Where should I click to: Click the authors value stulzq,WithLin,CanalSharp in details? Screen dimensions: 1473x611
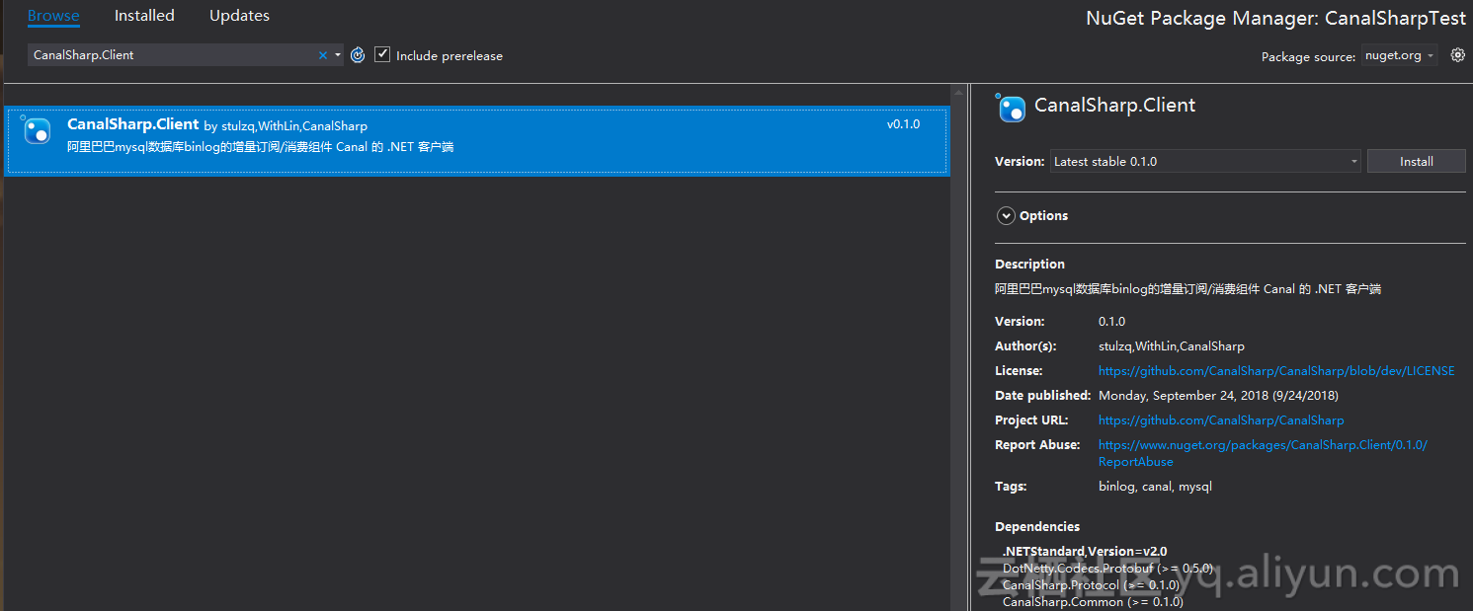tap(1172, 346)
